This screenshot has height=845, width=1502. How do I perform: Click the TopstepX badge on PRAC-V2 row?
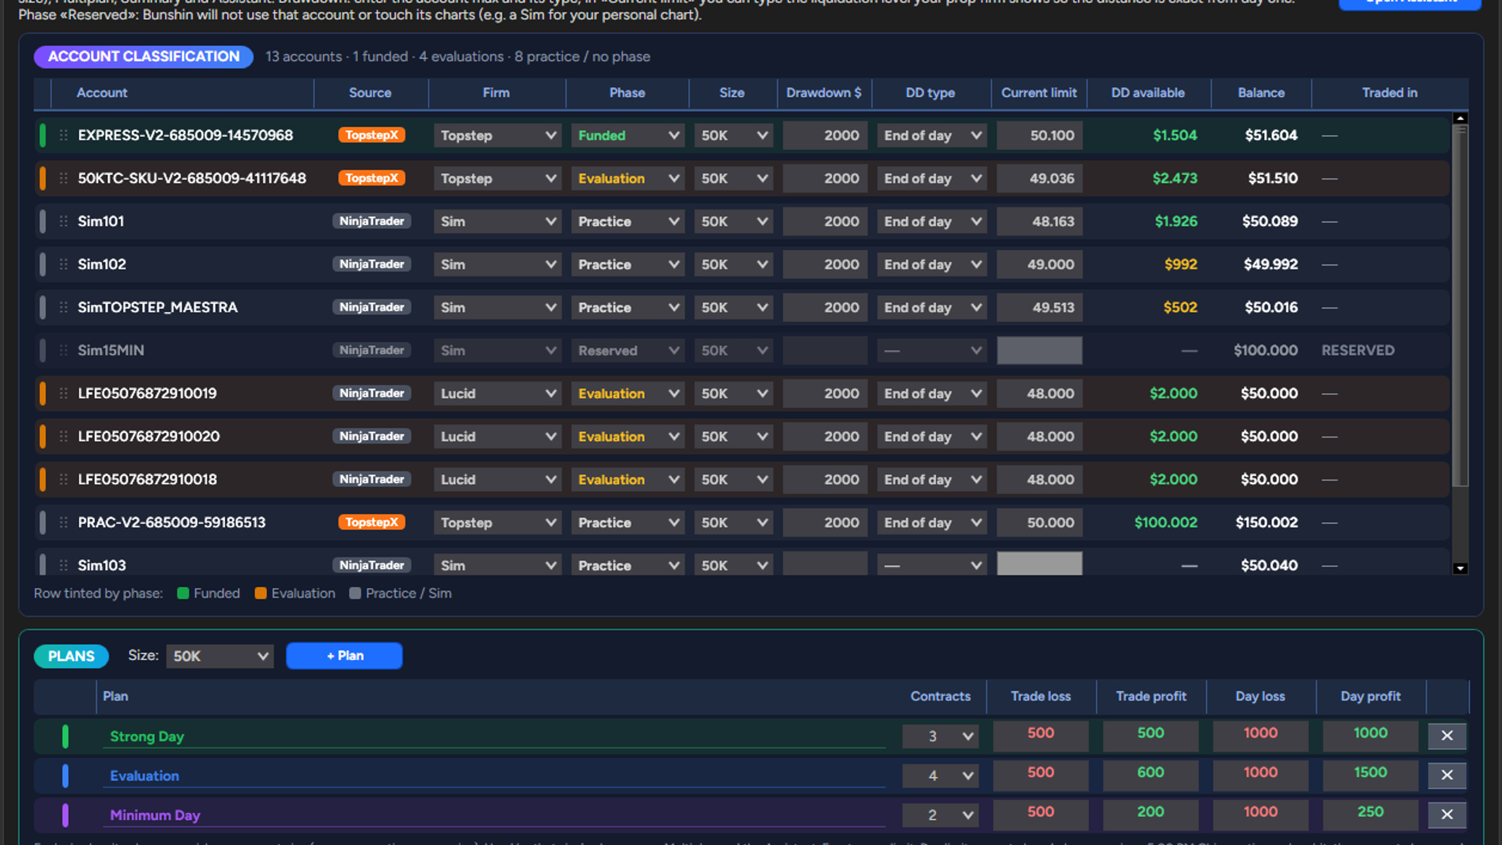pyautogui.click(x=371, y=522)
